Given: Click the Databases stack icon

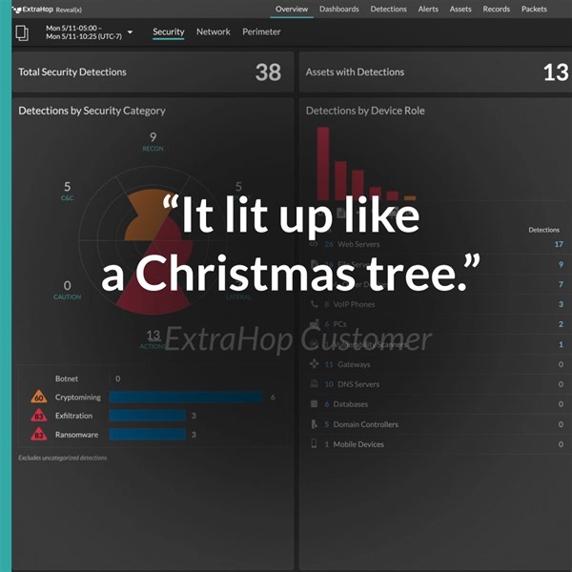Looking at the screenshot, I should coord(314,404).
